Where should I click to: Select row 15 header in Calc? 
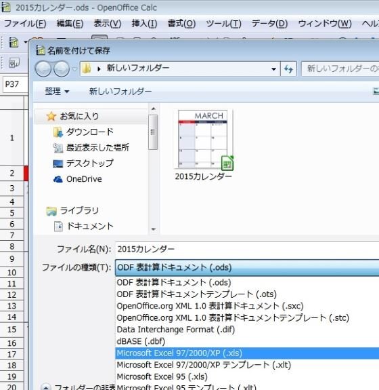pos(12,330)
